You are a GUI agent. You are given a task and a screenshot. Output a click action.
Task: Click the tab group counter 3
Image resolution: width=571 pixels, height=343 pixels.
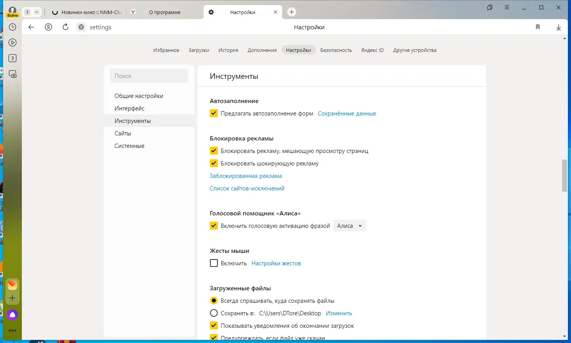click(27, 12)
